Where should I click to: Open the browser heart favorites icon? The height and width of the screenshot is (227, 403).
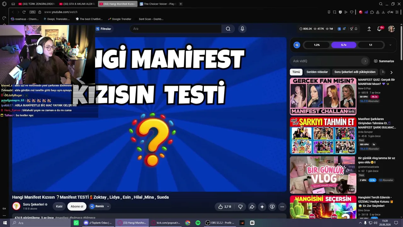tap(352, 12)
